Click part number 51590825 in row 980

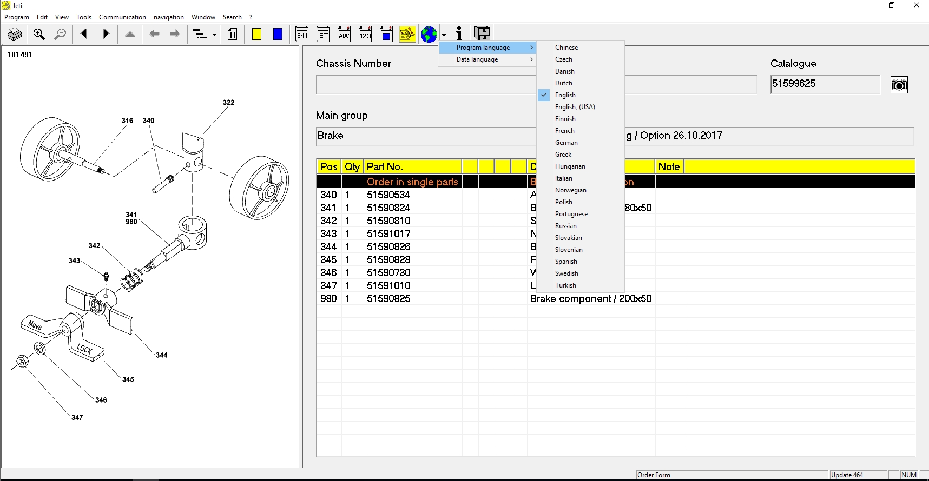click(x=388, y=298)
